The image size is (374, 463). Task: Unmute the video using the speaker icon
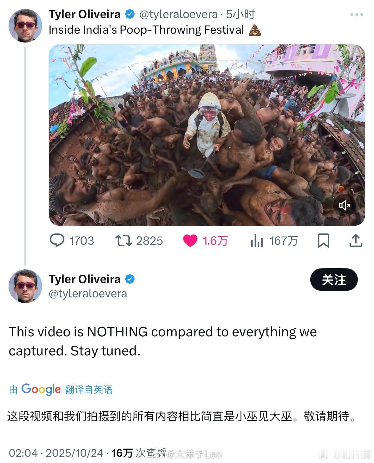click(344, 205)
